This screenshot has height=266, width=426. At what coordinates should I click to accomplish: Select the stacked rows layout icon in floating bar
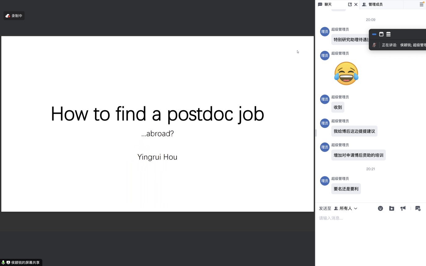[389, 34]
